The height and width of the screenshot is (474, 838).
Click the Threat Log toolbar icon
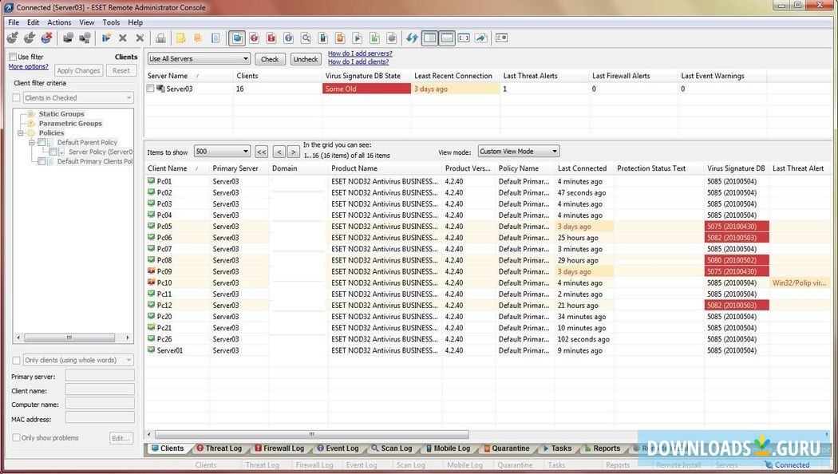pos(254,38)
